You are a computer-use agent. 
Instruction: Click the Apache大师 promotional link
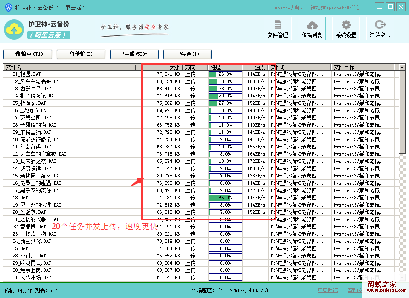click(x=318, y=8)
